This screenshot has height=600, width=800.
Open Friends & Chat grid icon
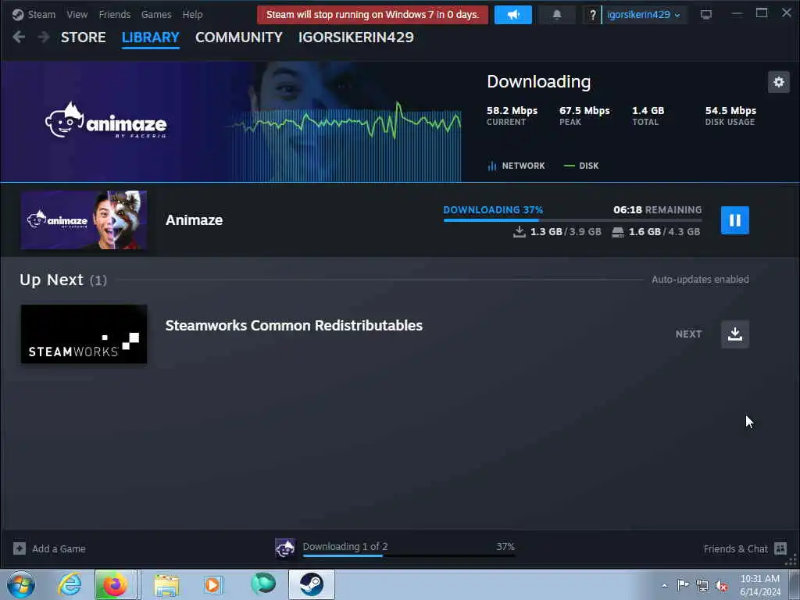780,548
